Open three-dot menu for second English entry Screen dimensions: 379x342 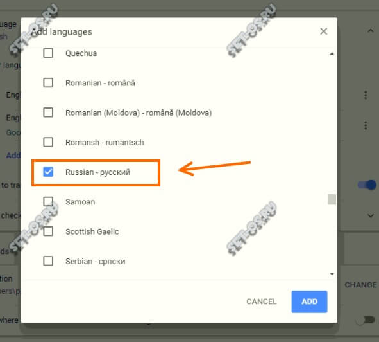[366, 125]
